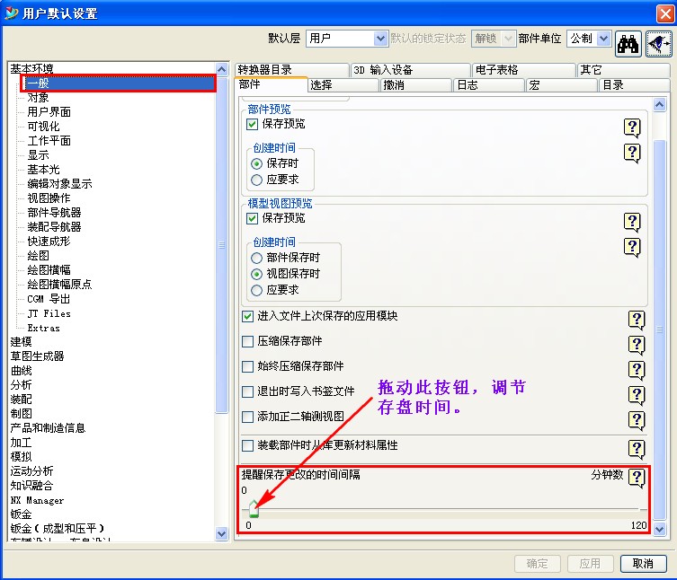This screenshot has height=580, width=677.
Task: Open help for 添加正二轴测视图
Action: point(637,419)
